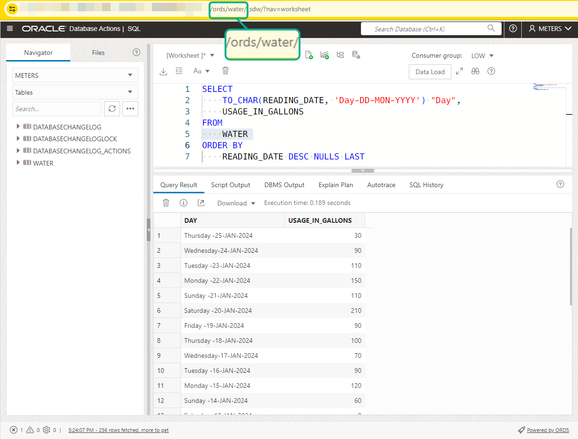Open Navigator panel help icon
The width and height of the screenshot is (578, 439).
(136, 53)
